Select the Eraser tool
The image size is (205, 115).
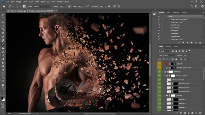coord(3,55)
